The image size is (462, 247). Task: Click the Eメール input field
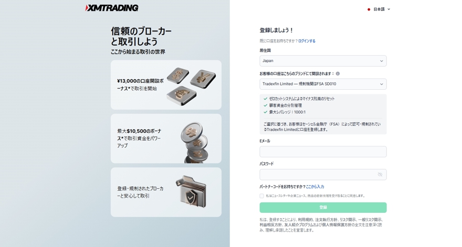[x=323, y=152]
